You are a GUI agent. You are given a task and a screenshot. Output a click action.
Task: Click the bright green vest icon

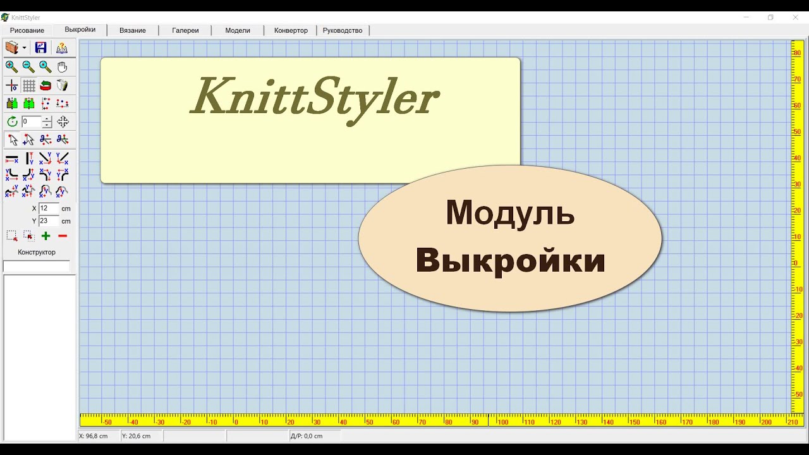(28, 104)
